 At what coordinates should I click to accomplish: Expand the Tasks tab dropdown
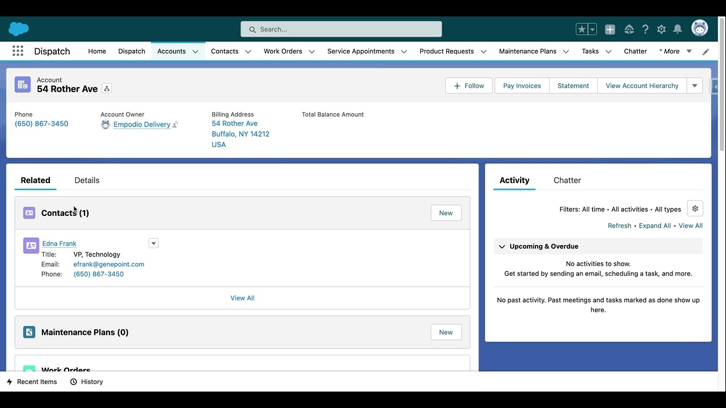click(x=608, y=52)
